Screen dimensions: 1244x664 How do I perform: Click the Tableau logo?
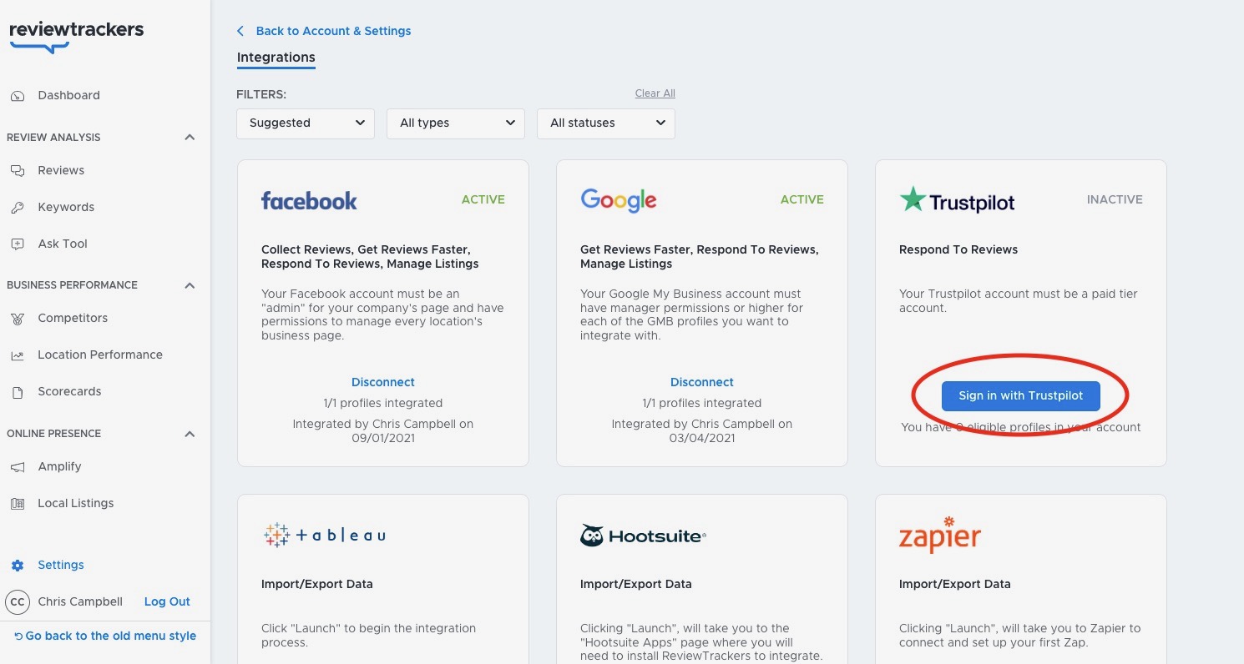pyautogui.click(x=324, y=536)
